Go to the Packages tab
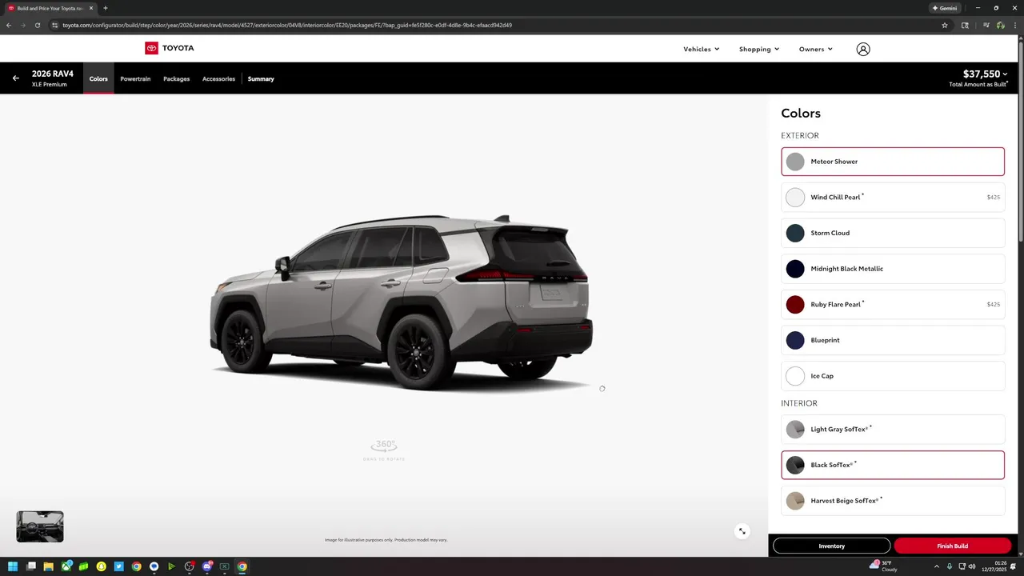This screenshot has width=1024, height=576. [176, 78]
